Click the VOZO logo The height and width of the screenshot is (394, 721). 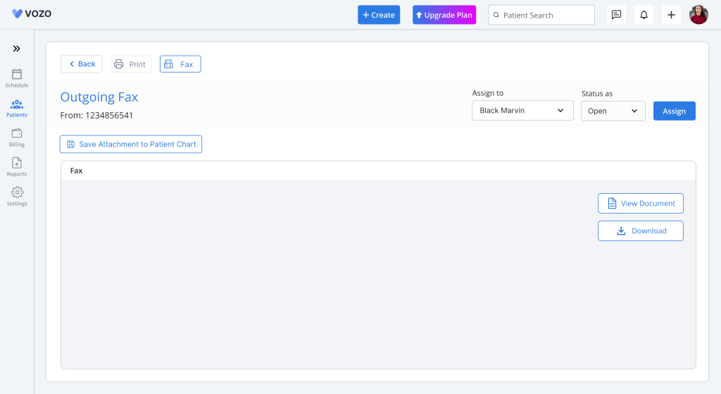click(32, 14)
